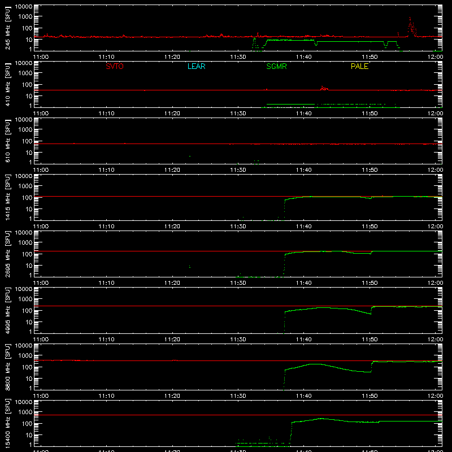Screen dimensions: 452x452
Task: Click the yellow PALE station label
Action: (359, 66)
